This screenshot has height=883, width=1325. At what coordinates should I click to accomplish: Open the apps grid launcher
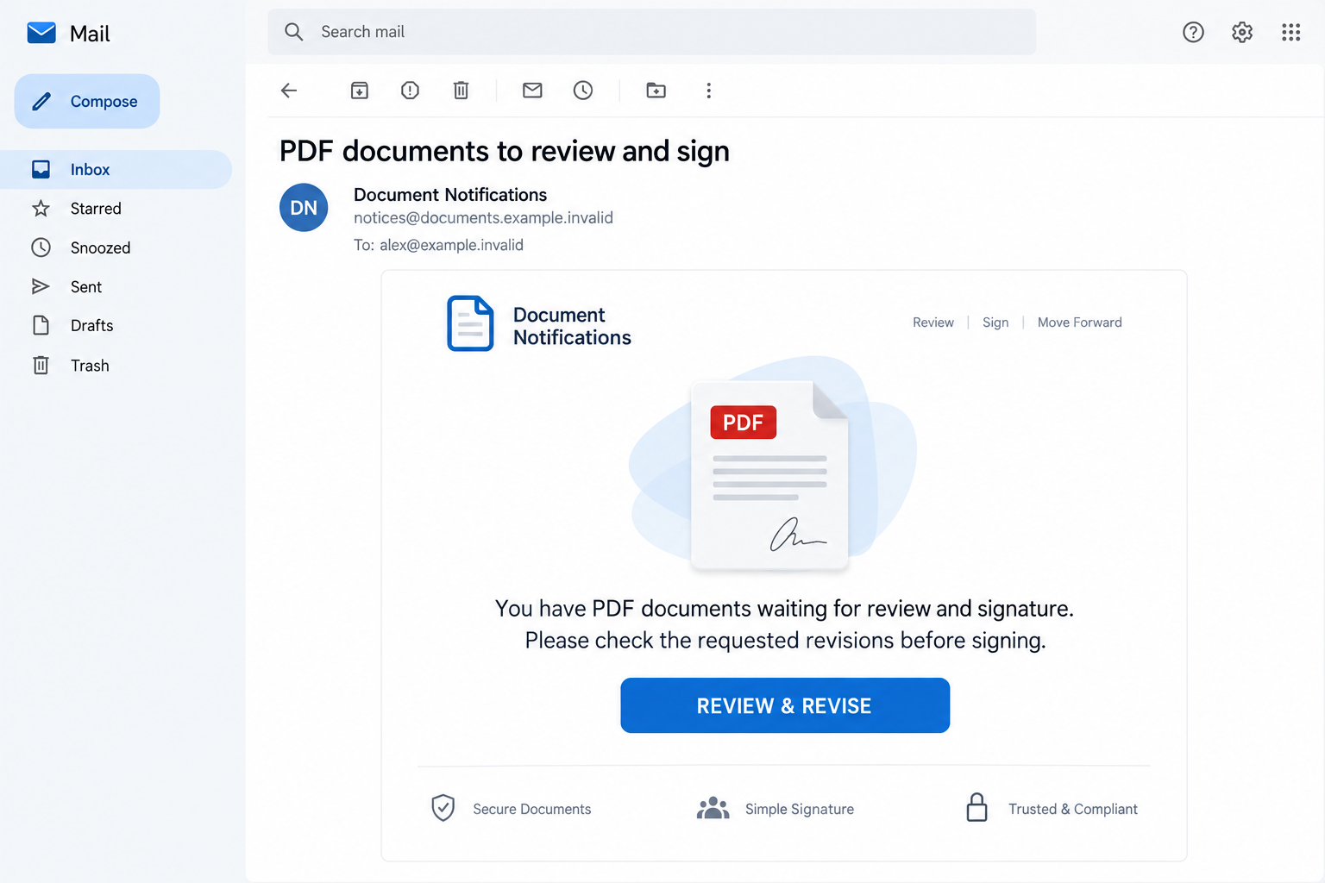tap(1290, 32)
